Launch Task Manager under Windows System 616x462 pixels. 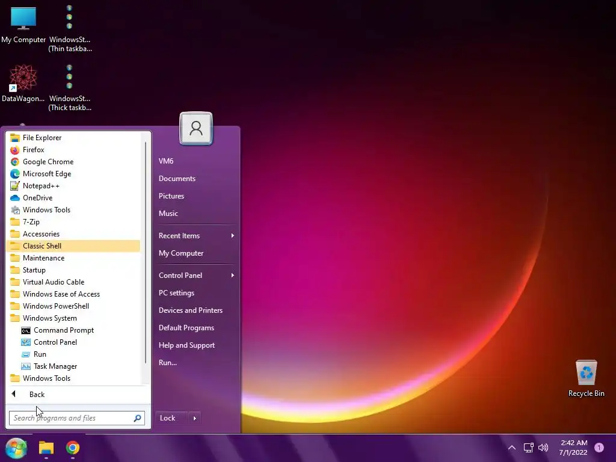pyautogui.click(x=73, y=366)
